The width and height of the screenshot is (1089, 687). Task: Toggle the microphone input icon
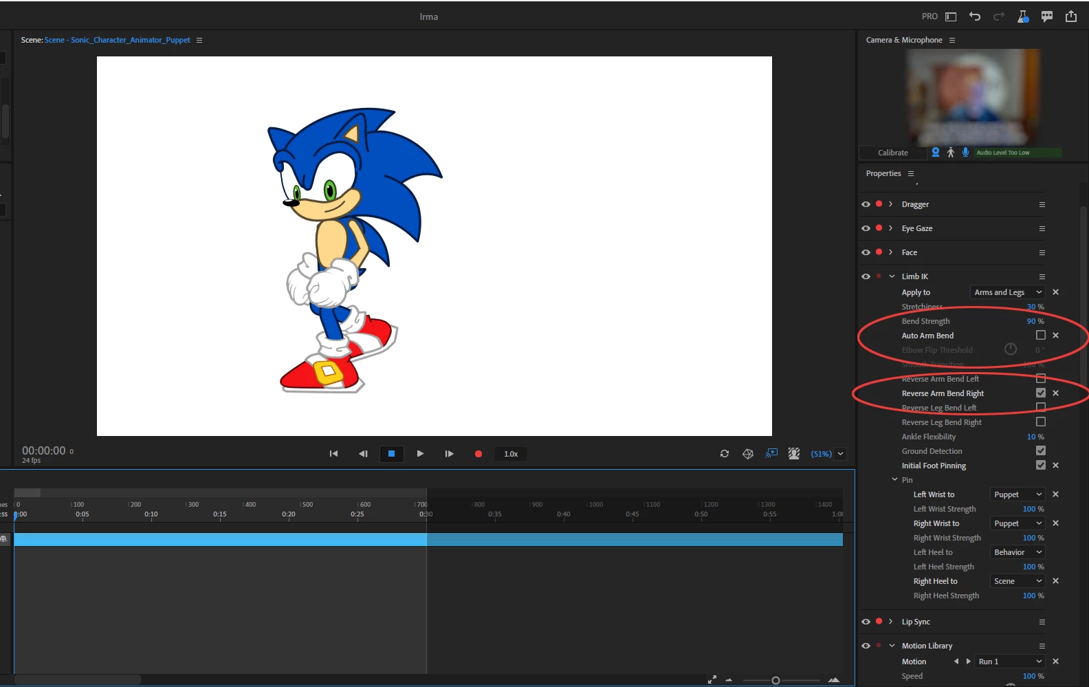click(965, 153)
